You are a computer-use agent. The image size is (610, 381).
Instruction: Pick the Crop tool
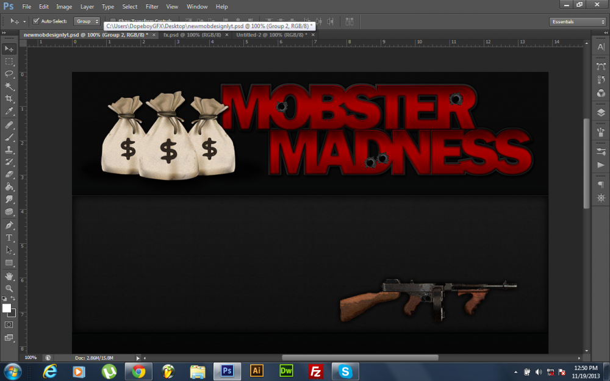point(9,99)
